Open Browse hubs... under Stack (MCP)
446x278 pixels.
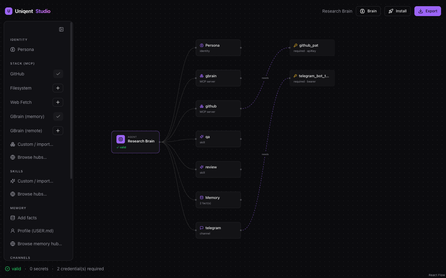[37, 157]
